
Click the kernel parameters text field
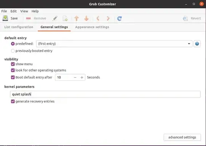tap(105, 94)
